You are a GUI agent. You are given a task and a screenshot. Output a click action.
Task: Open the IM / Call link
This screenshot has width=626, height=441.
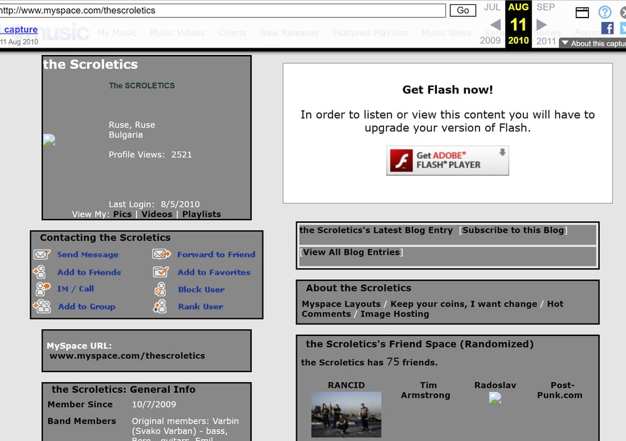pos(76,288)
